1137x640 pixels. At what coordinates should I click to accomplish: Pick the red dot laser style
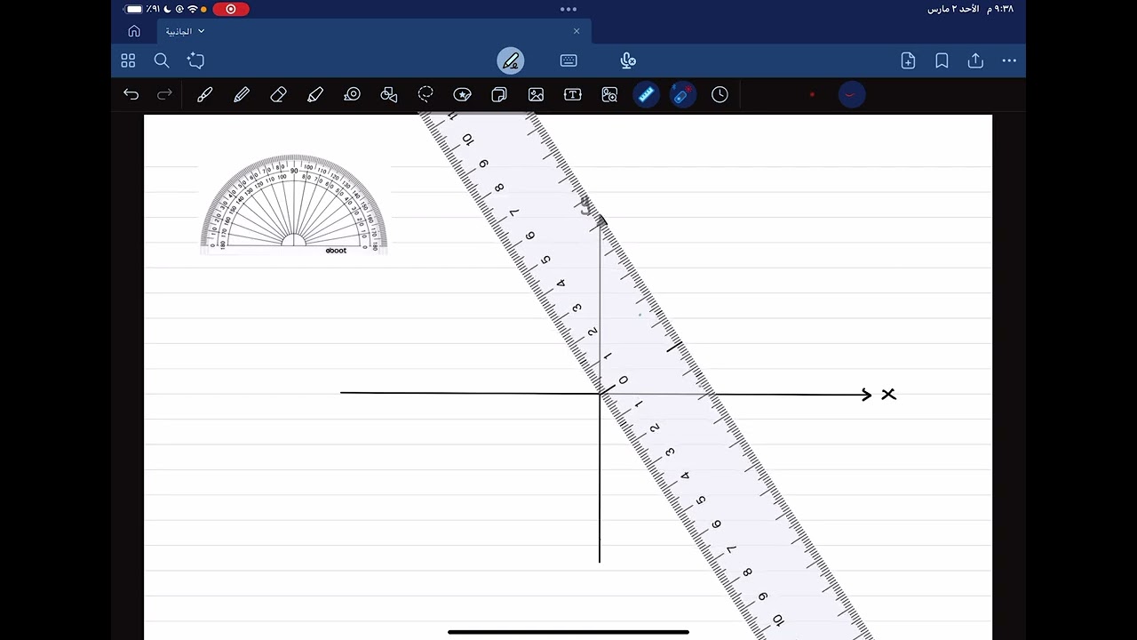click(x=812, y=94)
